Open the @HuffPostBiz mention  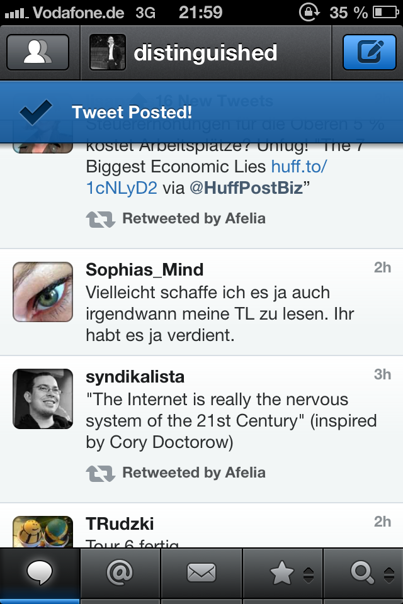pyautogui.click(x=246, y=187)
